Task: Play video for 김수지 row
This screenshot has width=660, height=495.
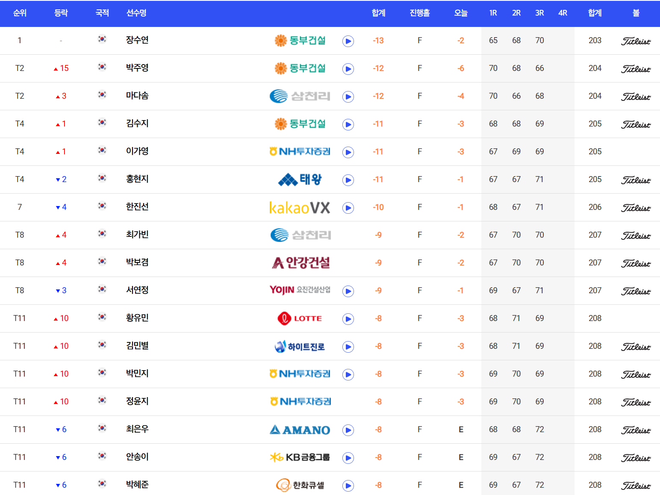Action: click(x=348, y=124)
